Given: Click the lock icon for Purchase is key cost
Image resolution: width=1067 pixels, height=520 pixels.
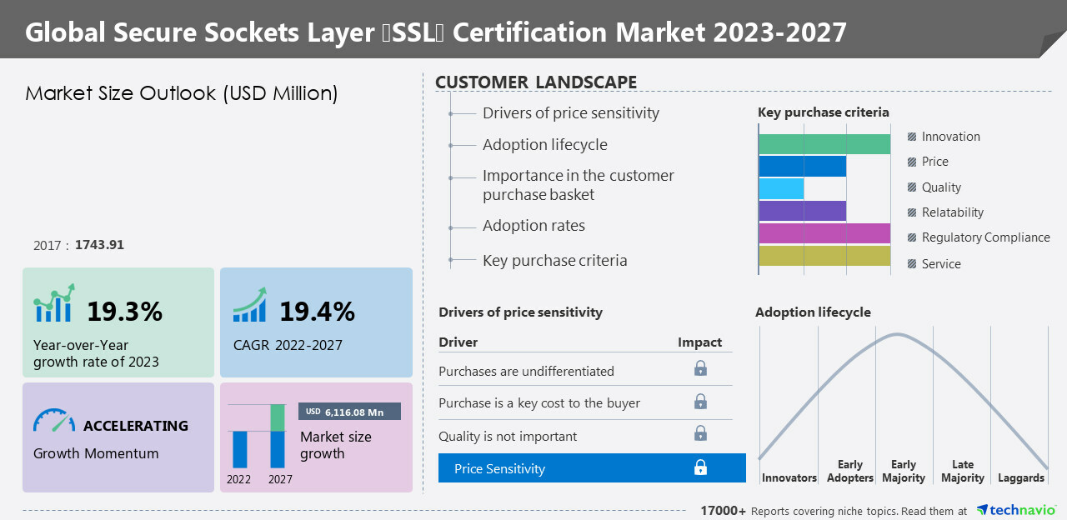Looking at the screenshot, I should (700, 402).
